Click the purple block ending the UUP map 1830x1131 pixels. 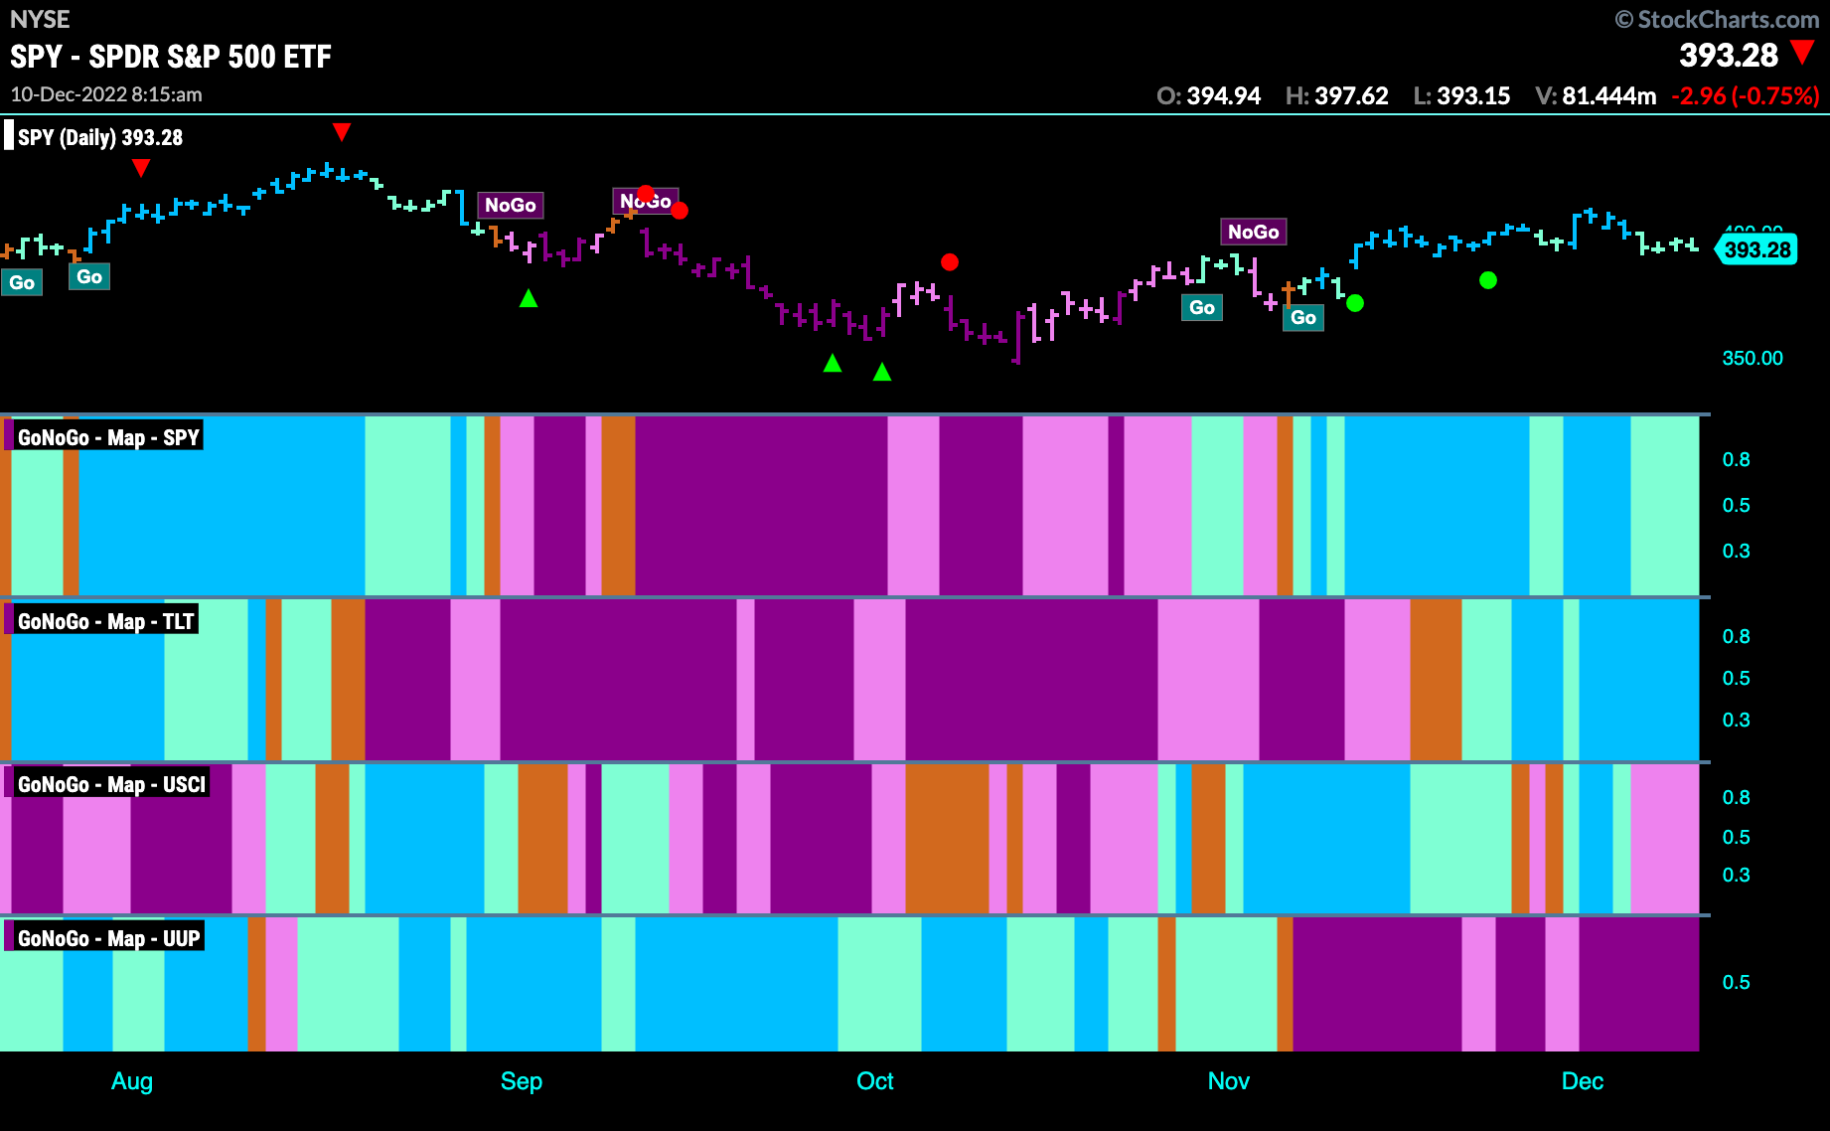(x=1639, y=984)
